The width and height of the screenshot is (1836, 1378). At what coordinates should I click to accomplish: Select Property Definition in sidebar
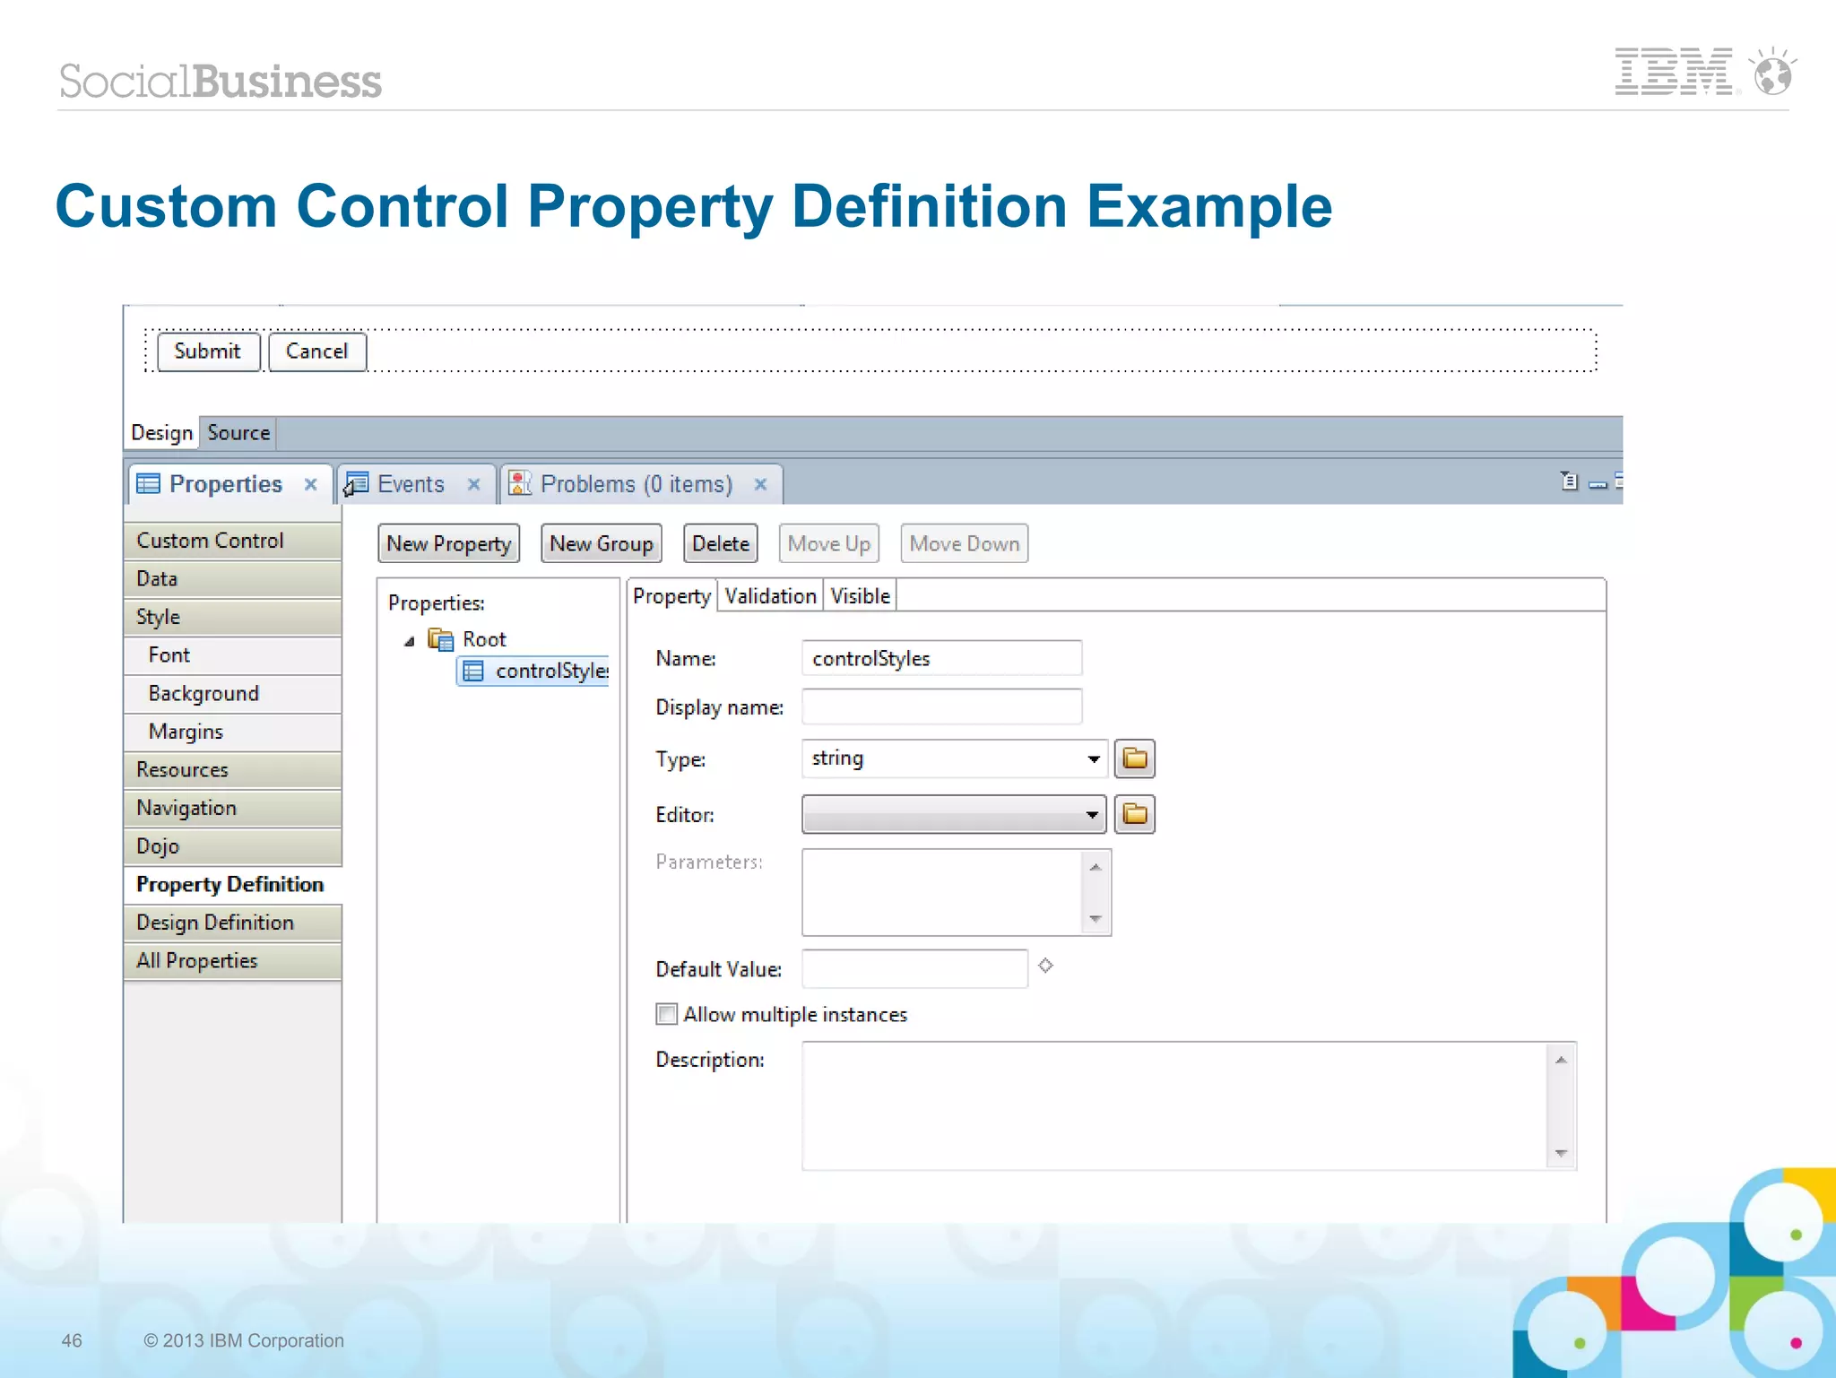[x=233, y=885]
